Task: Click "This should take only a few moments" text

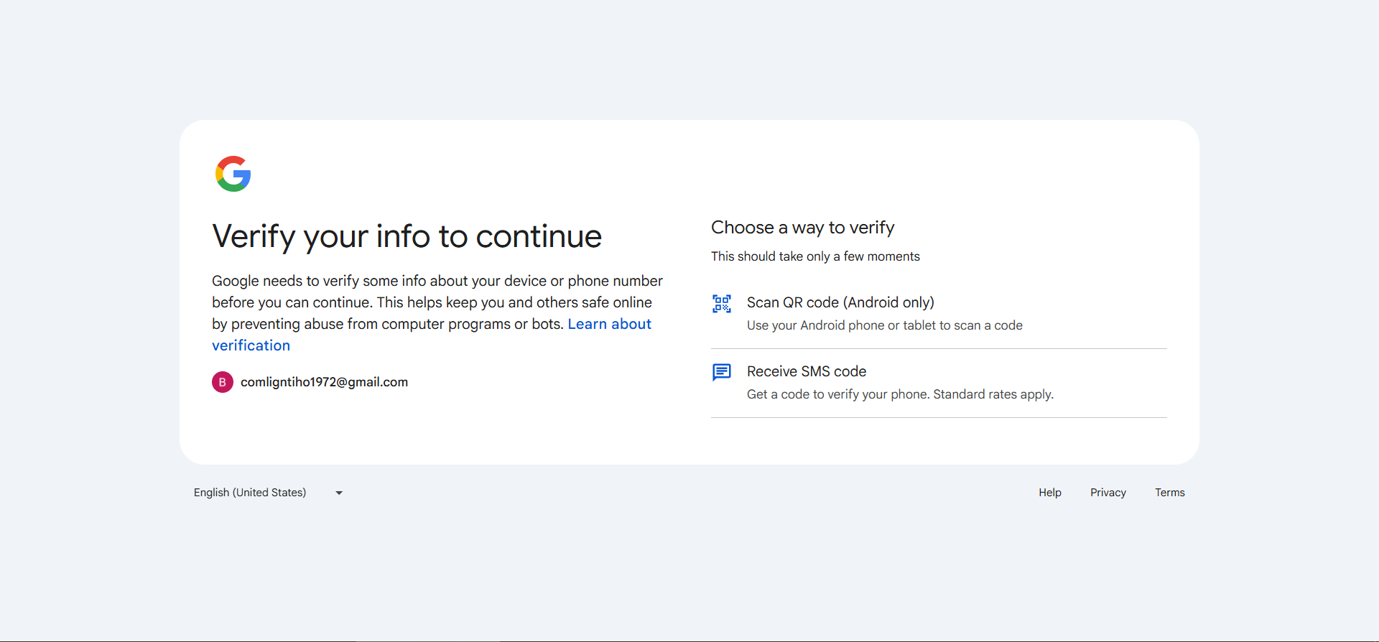Action: (815, 256)
